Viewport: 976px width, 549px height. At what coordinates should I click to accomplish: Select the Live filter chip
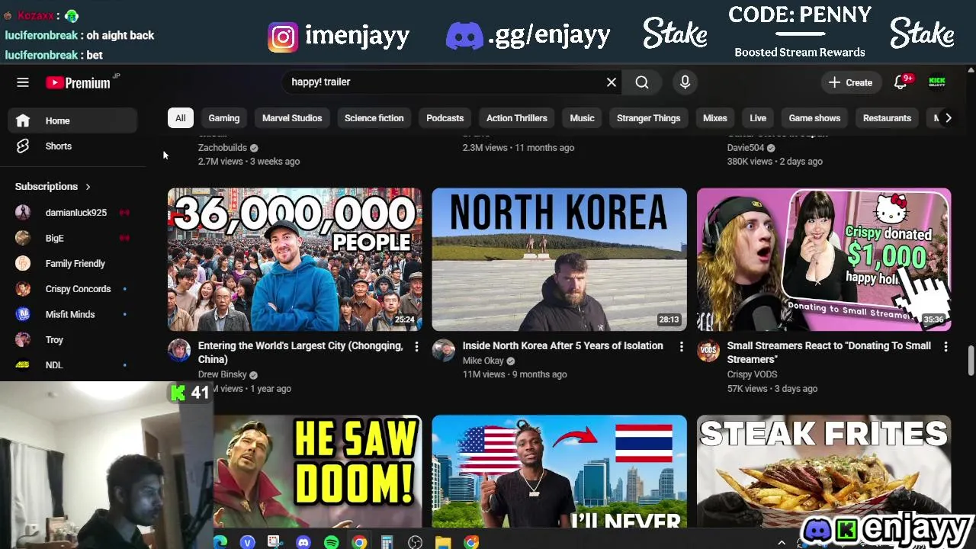pyautogui.click(x=758, y=118)
